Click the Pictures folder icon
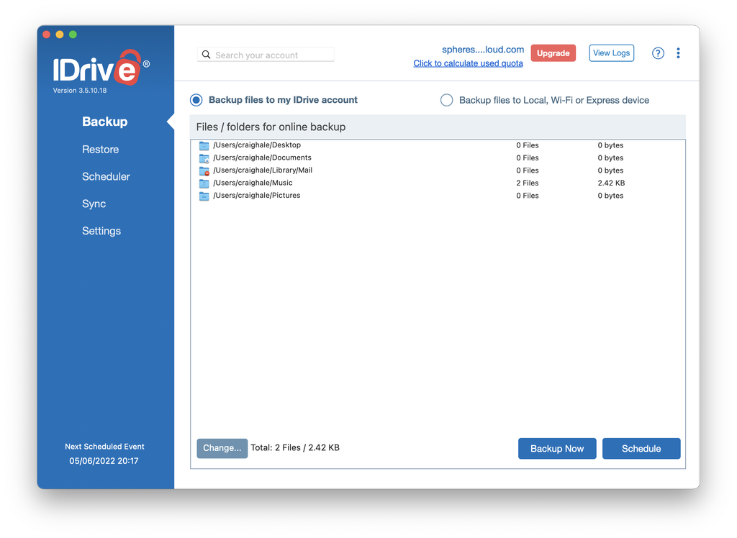This screenshot has height=538, width=737. [204, 195]
